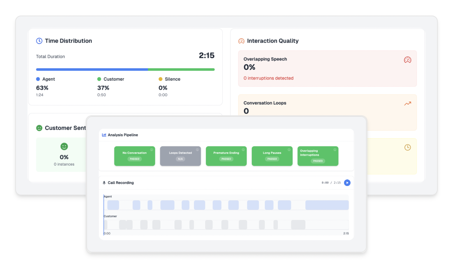Open info icon on Overlapping Interruptions card
This screenshot has height=272, width=458.
(335, 150)
